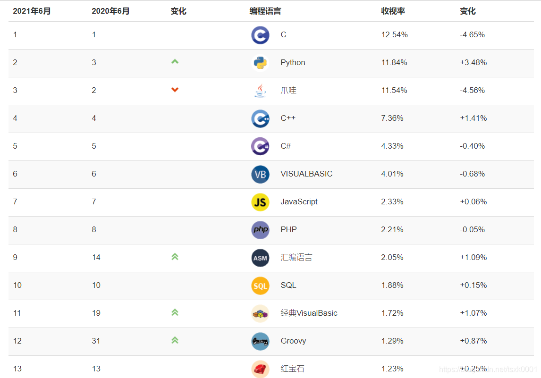
Task: Click the 编程语言 column header
Action: coord(265,11)
